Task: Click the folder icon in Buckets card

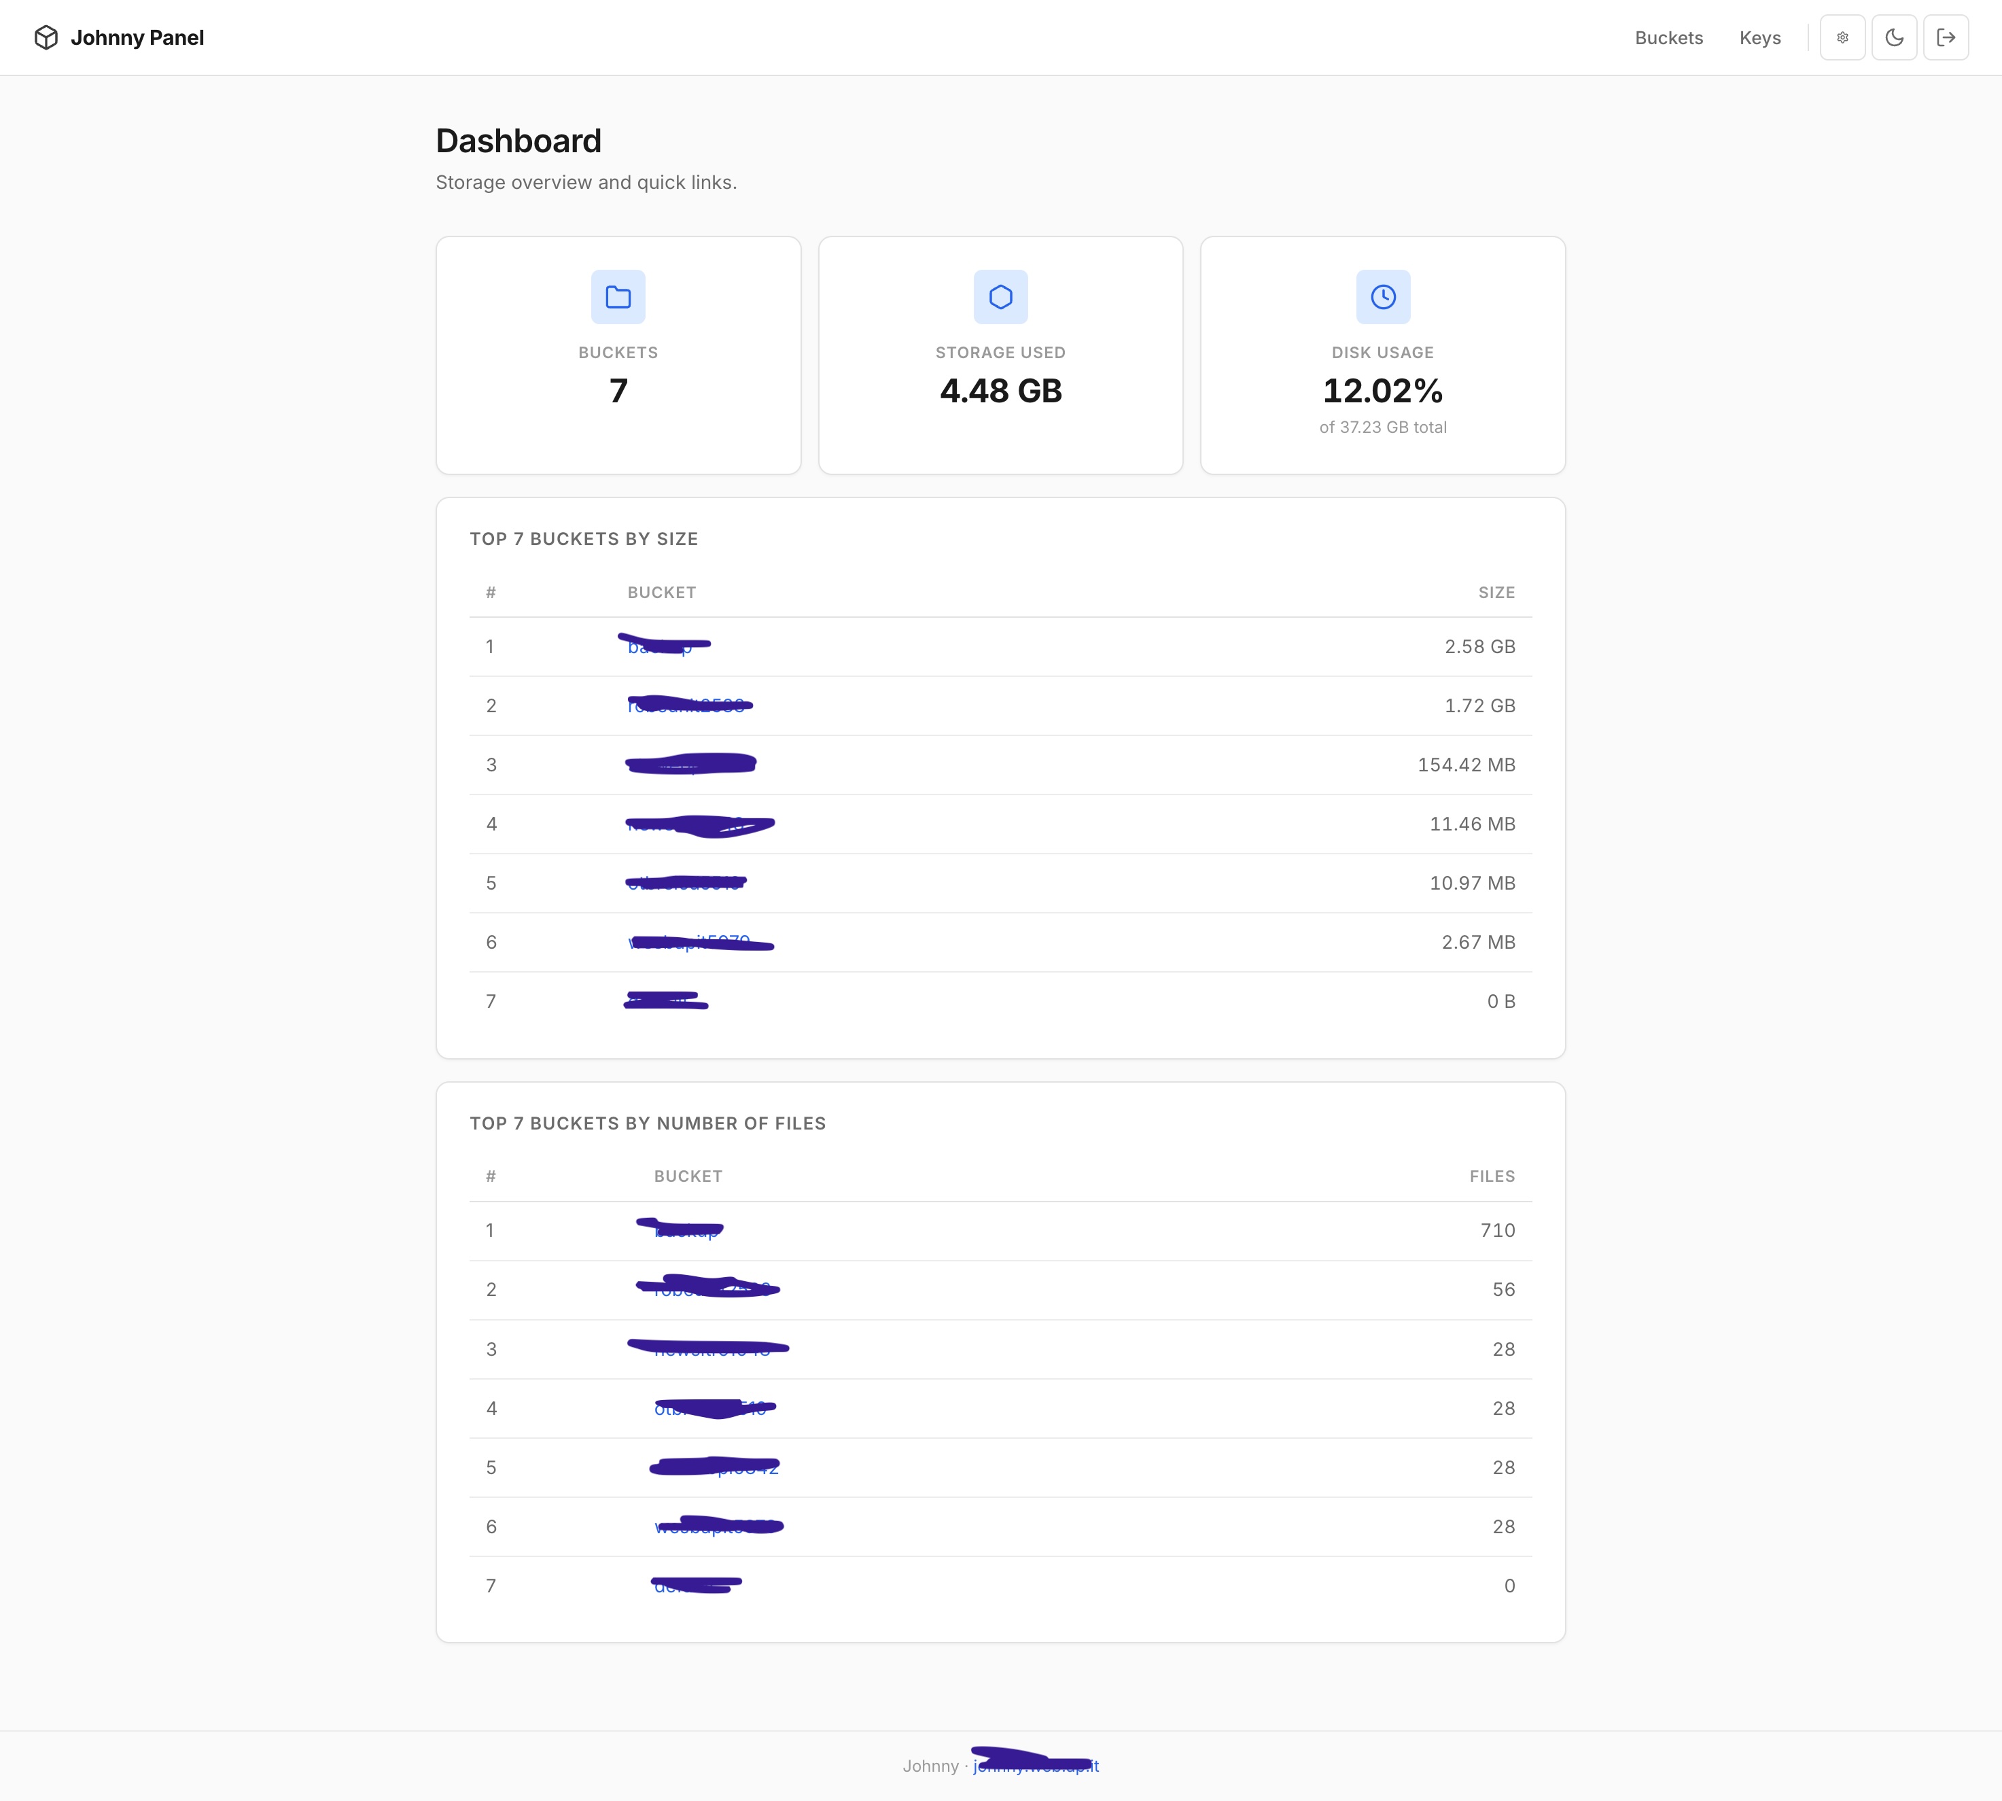Action: [x=618, y=297]
